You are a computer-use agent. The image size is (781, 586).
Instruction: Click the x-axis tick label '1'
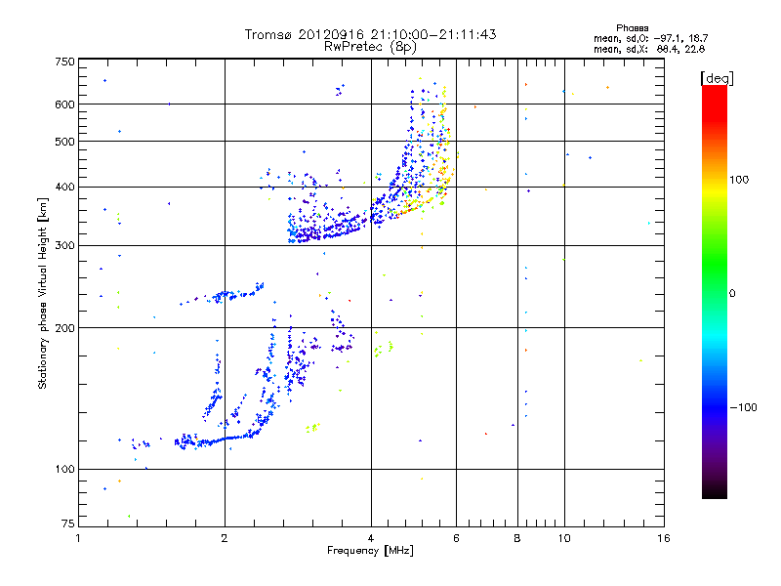pos(78,538)
